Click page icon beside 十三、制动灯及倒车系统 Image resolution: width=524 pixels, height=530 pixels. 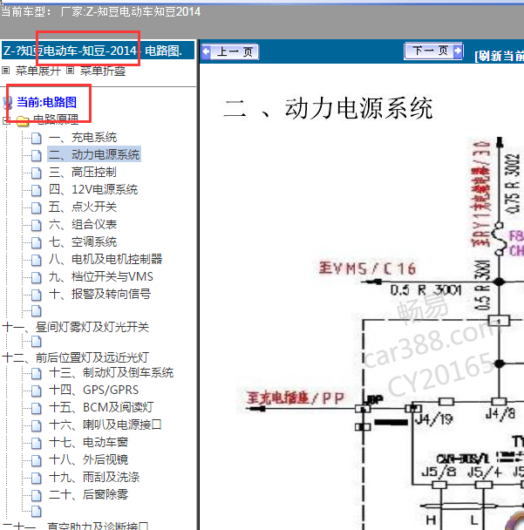tap(36, 373)
